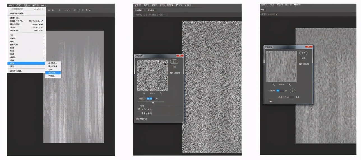Expand the first submenu row in Filter menu
This screenshot has height=160, width=361.
click(x=25, y=35)
